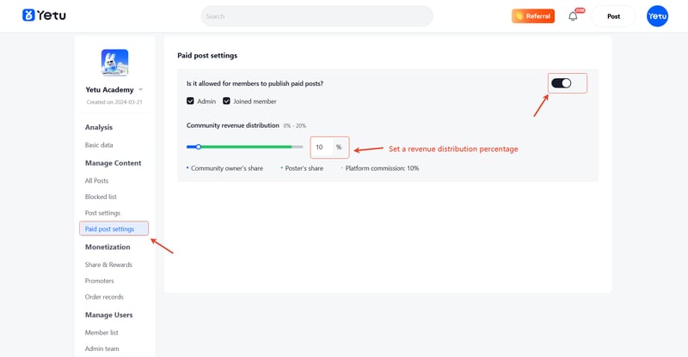Image resolution: width=688 pixels, height=357 pixels.
Task: Open the notifications bell
Action: 573,16
